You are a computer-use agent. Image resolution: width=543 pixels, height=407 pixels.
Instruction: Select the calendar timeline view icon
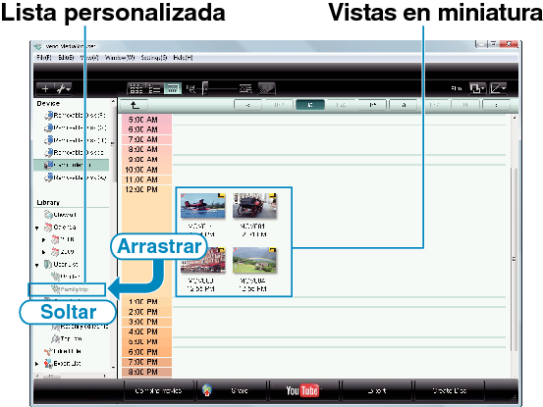click(173, 89)
